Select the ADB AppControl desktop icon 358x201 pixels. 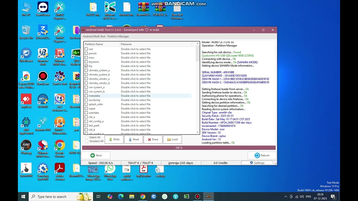click(26, 126)
